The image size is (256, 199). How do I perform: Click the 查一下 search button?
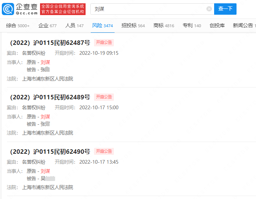(x=225, y=9)
